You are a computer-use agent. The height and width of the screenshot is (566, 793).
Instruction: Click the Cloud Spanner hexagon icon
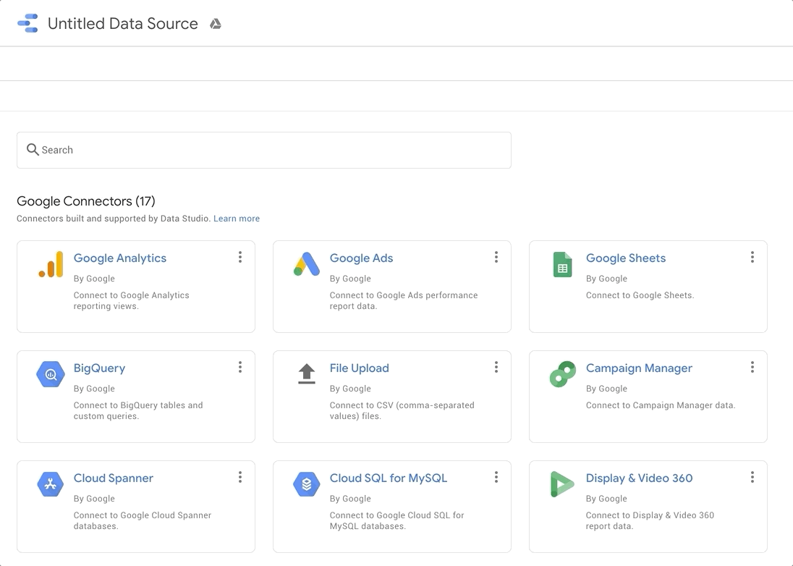tap(51, 484)
